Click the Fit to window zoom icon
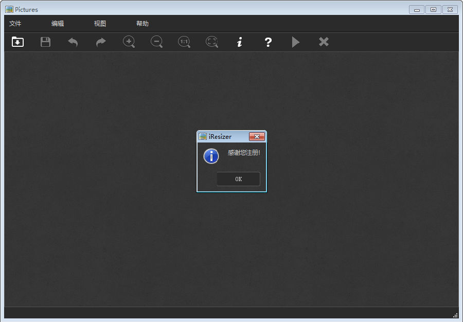Image resolution: width=463 pixels, height=322 pixels. 212,42
